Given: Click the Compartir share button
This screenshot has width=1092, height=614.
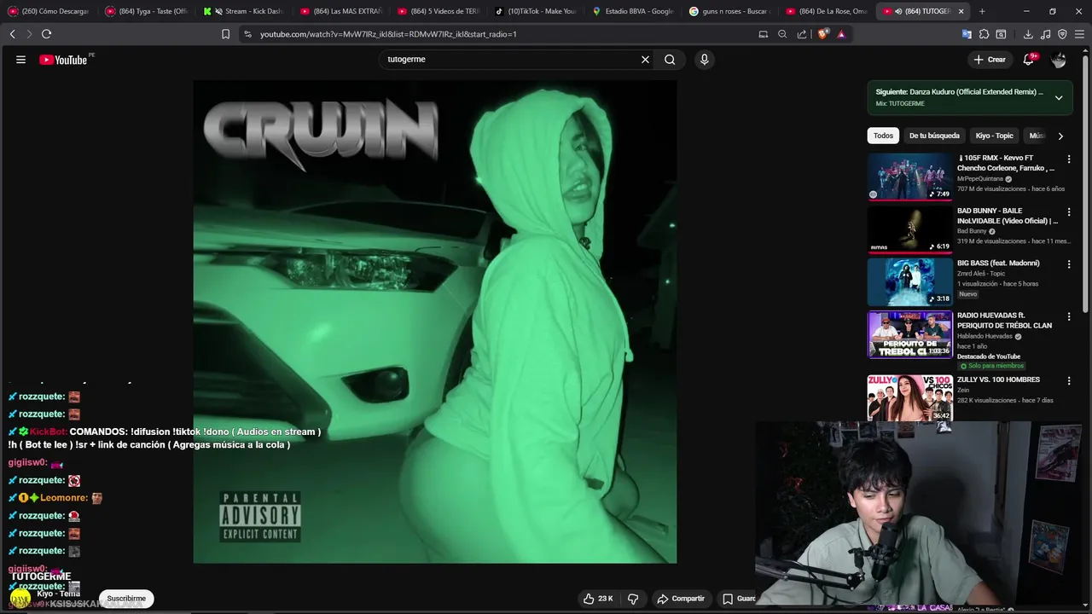Looking at the screenshot, I should (681, 599).
